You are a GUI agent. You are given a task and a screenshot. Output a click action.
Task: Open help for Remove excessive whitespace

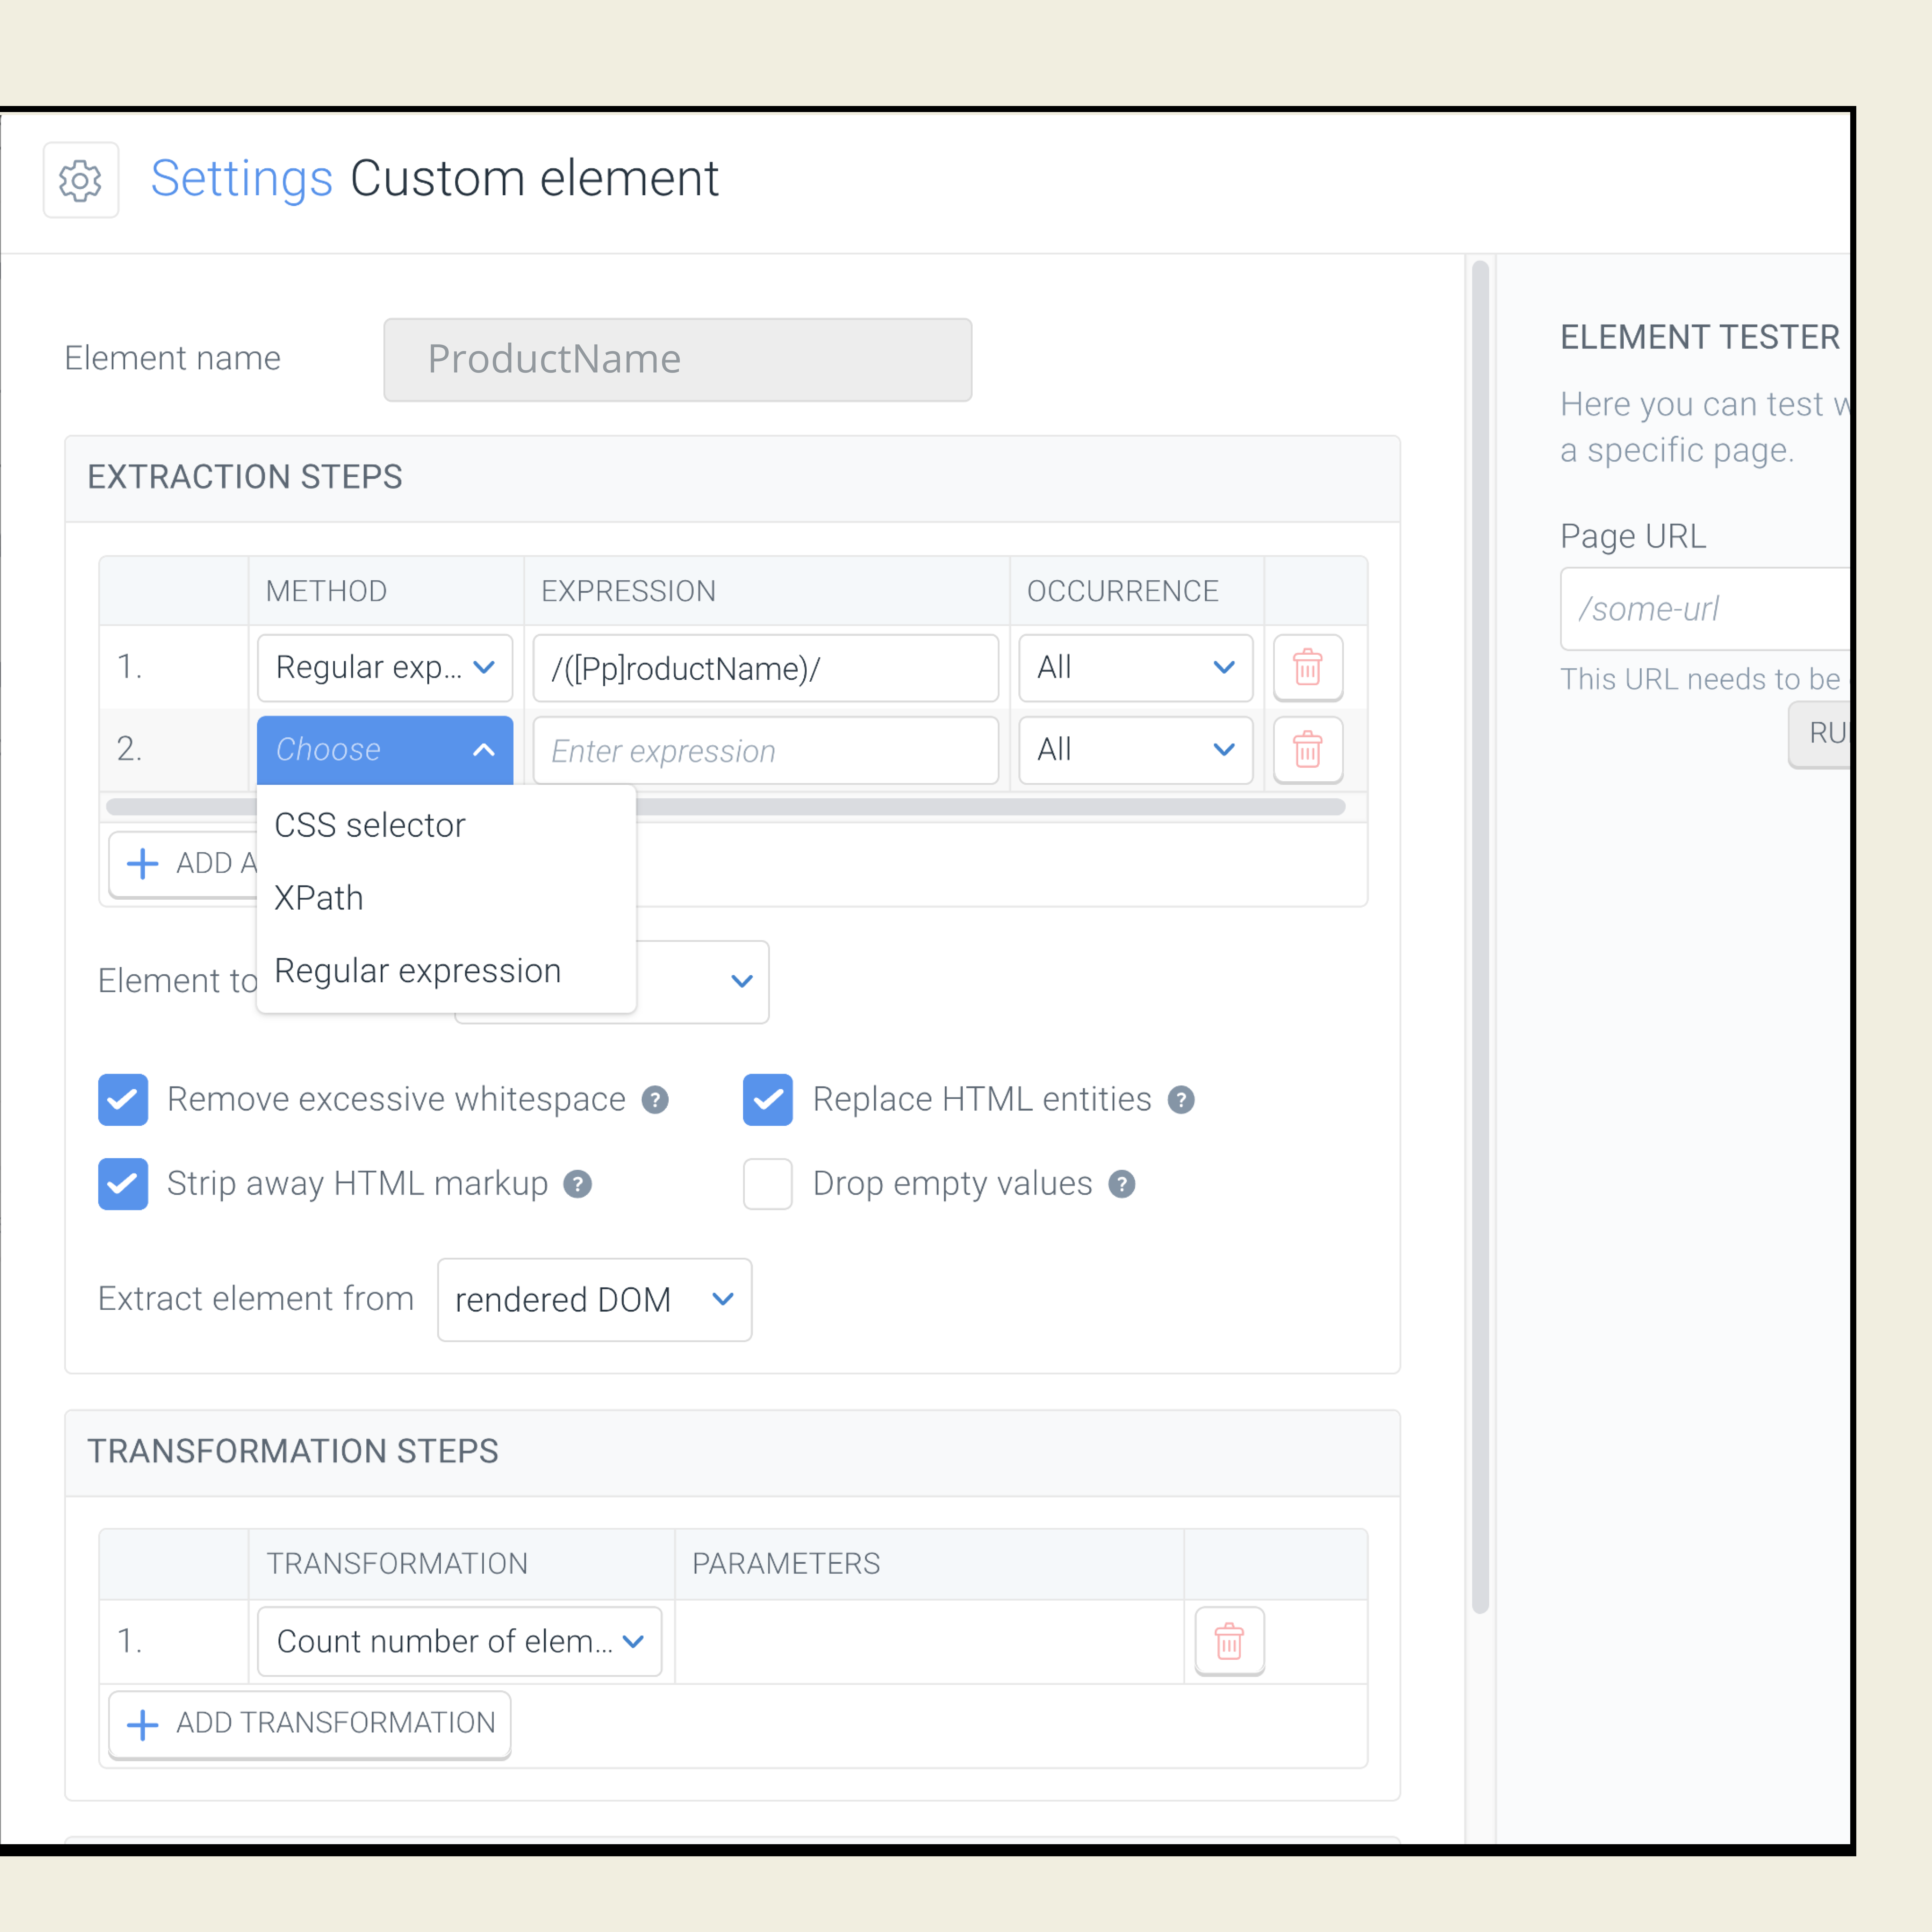pos(655,1100)
